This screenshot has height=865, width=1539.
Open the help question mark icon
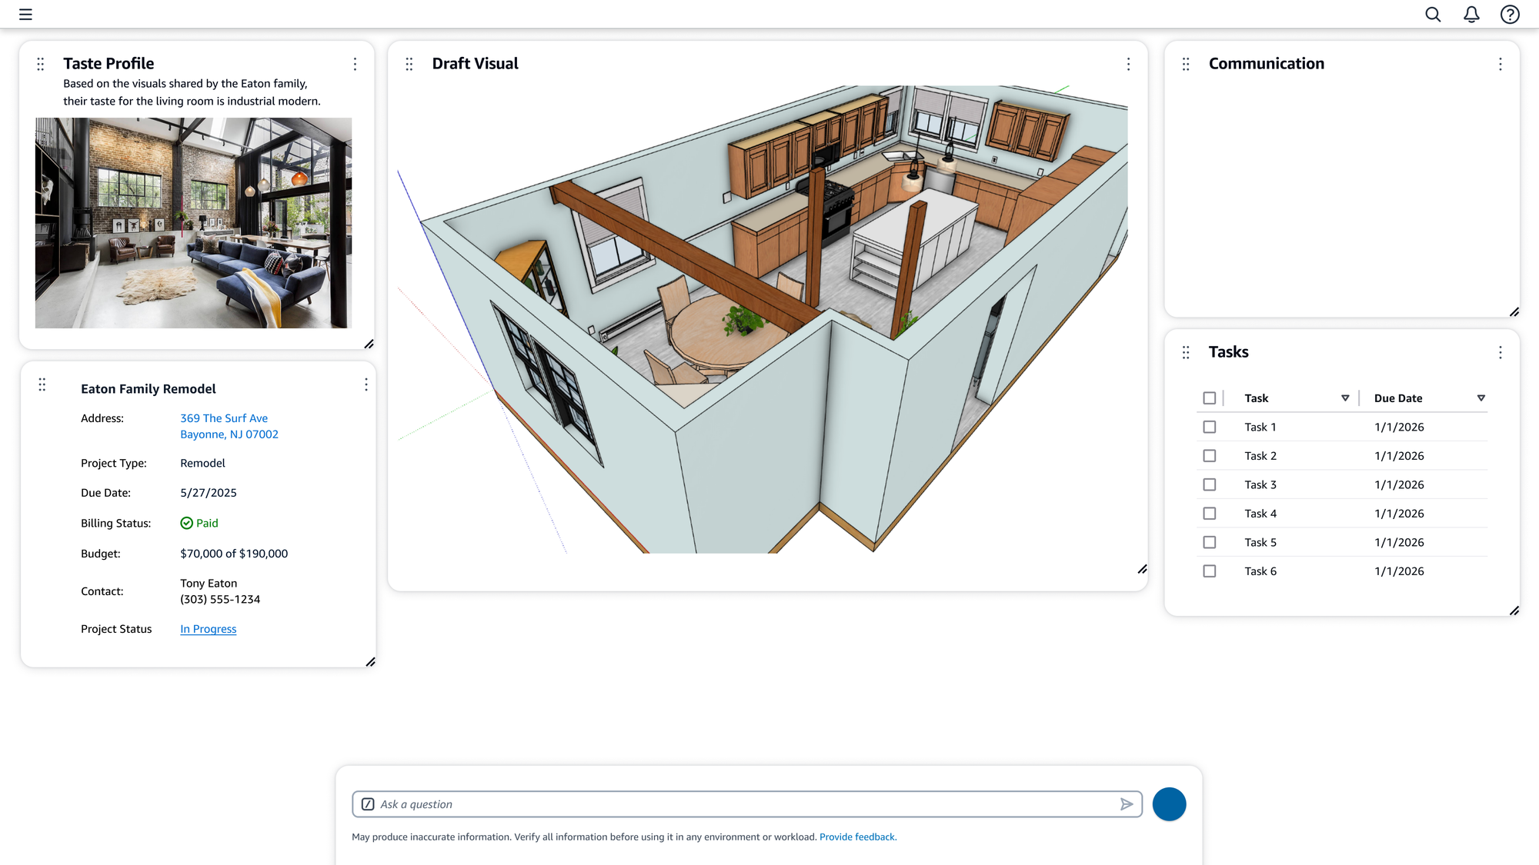[1510, 14]
